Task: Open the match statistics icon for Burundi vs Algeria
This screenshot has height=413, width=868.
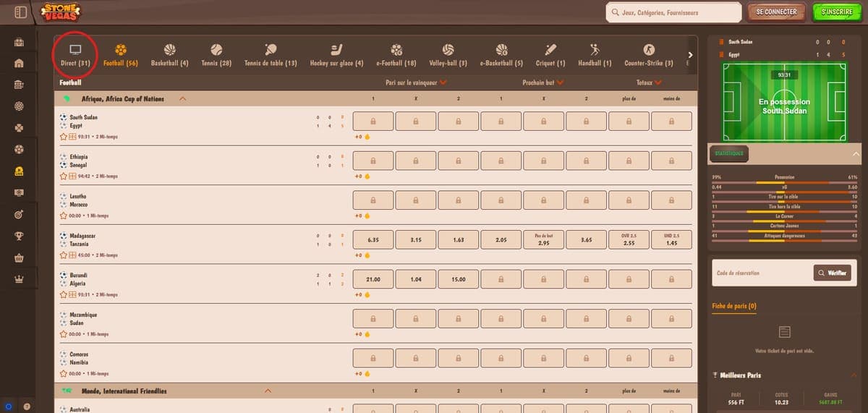Action: coord(72,294)
